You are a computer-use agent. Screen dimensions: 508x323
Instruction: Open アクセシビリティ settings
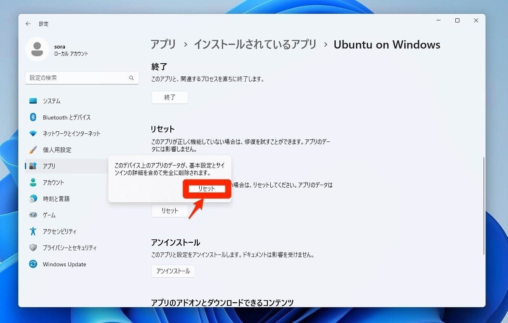(x=82, y=231)
